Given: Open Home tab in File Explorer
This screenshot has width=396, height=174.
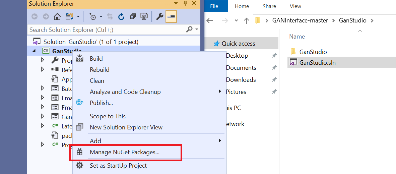Looking at the screenshot, I should click(242, 6).
